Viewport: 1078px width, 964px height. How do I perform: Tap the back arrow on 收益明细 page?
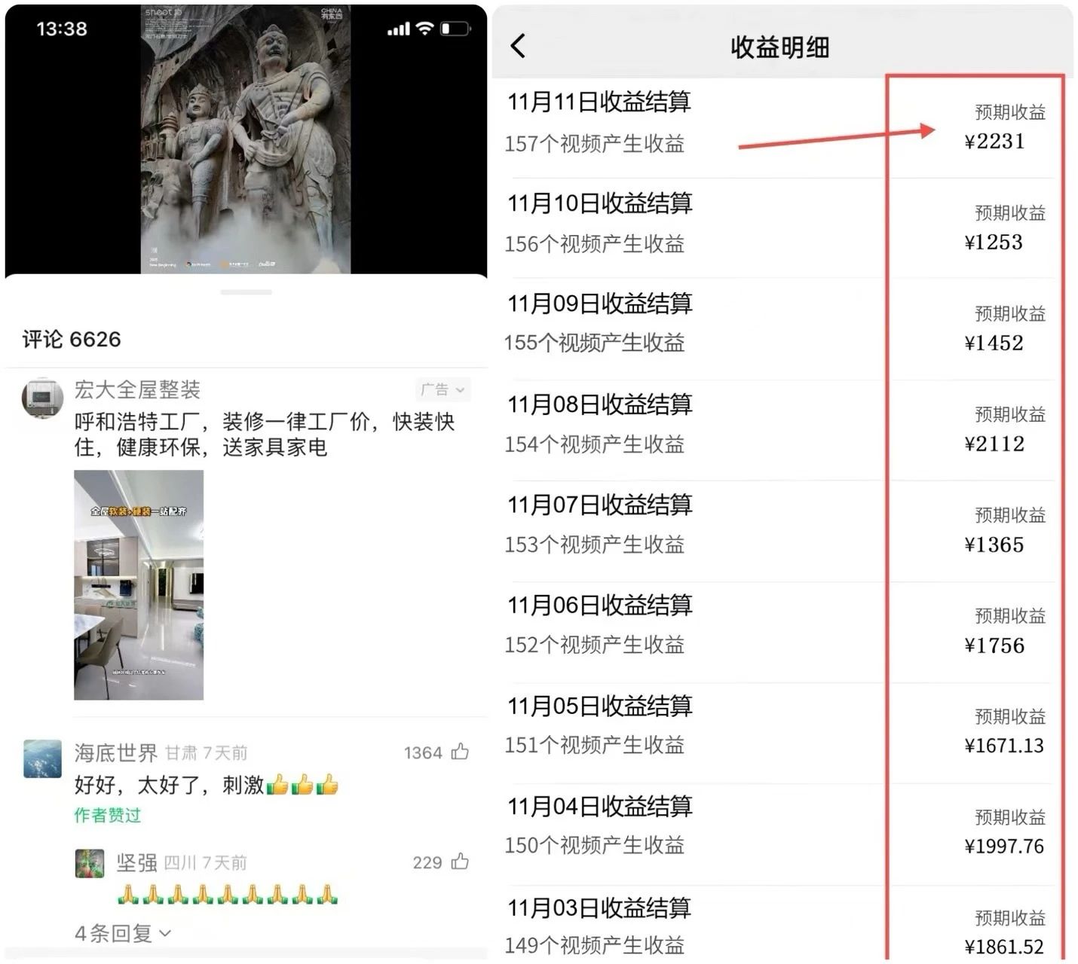tap(519, 46)
